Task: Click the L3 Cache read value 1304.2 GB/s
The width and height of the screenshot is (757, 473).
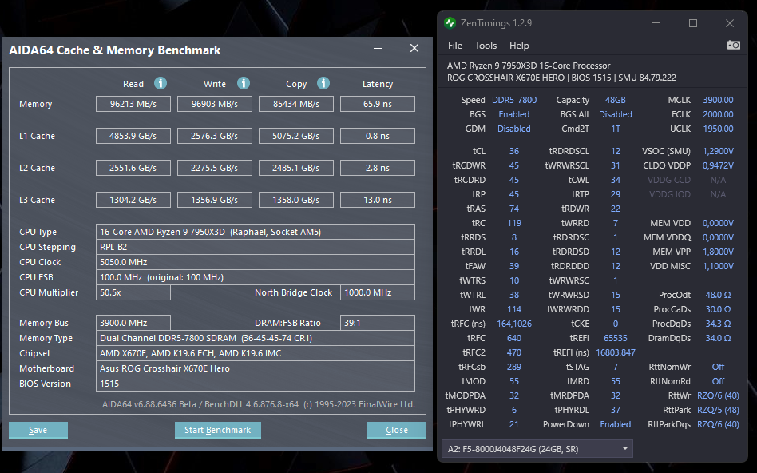Action: 133,200
